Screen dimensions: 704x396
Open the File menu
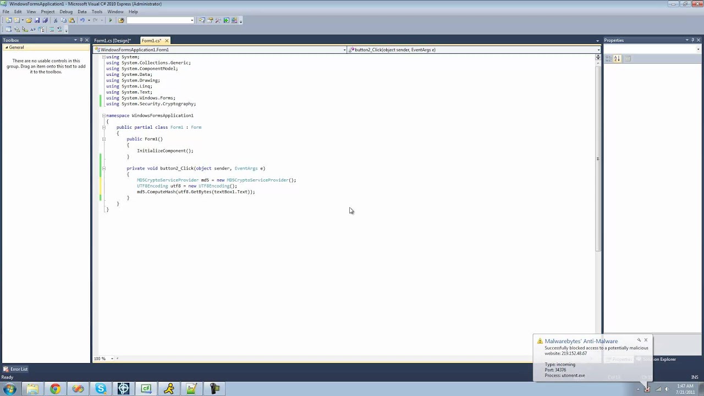pos(5,12)
